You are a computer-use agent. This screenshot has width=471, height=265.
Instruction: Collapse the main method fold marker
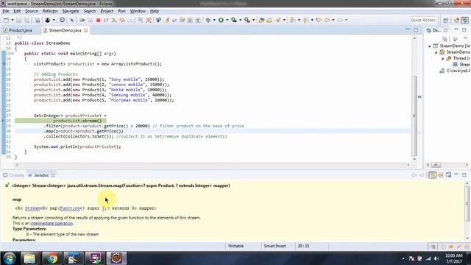(x=13, y=54)
